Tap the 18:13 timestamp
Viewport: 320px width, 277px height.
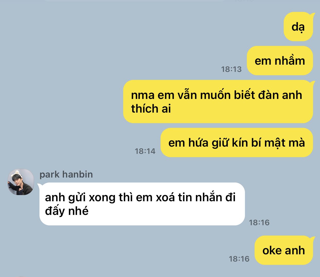pos(231,69)
